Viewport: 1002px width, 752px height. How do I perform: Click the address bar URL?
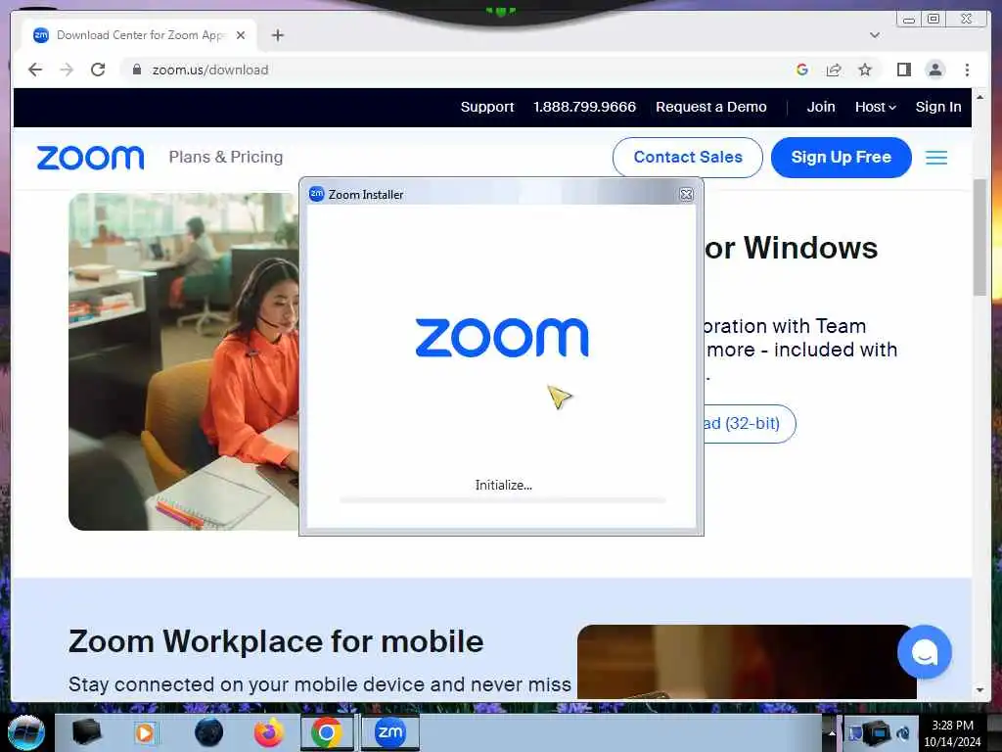(x=210, y=70)
